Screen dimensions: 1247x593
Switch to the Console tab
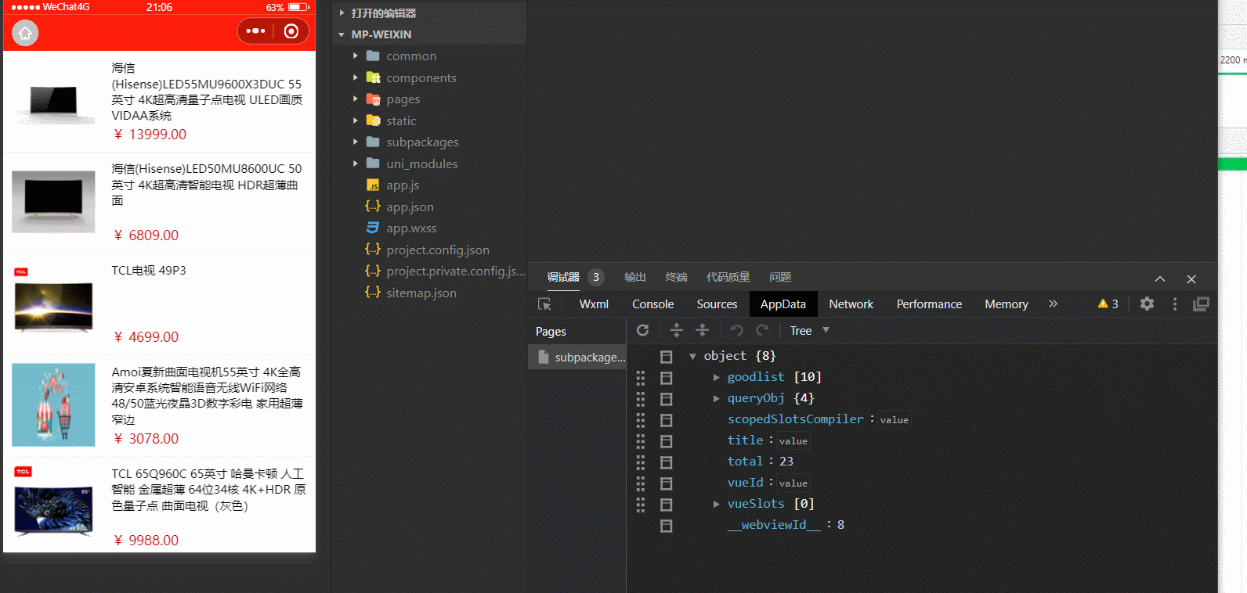(x=653, y=304)
